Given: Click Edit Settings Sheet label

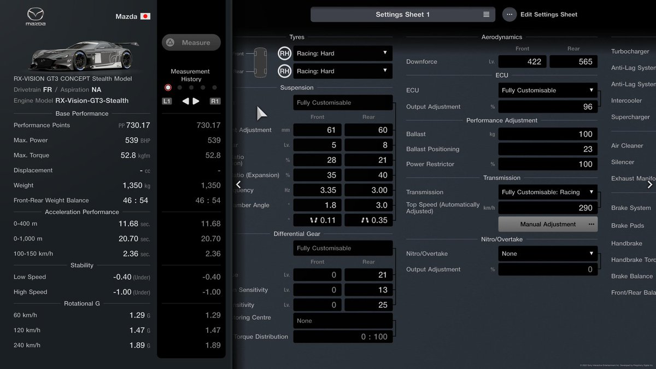Looking at the screenshot, I should [x=549, y=15].
